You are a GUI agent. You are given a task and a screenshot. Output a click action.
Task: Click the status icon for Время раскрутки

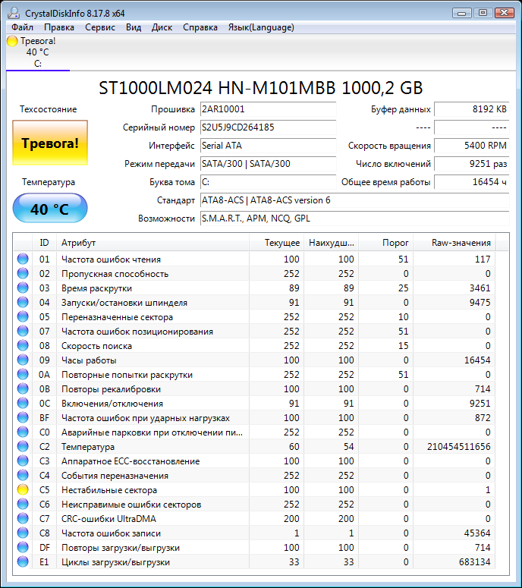23,288
